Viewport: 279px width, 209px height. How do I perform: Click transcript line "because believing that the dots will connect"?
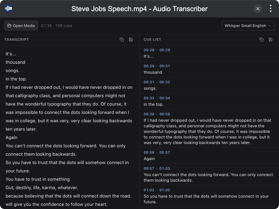coord(68,196)
